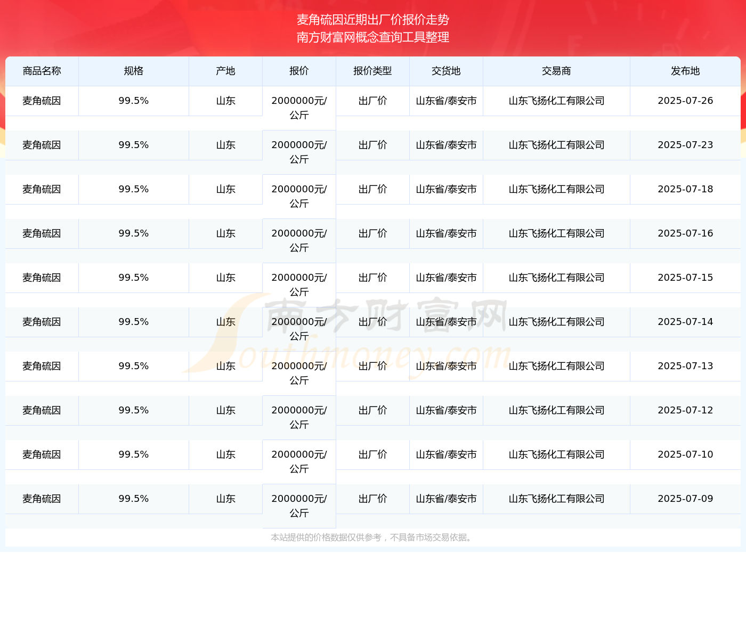746x642 pixels.
Task: Click the title 麦角硫因近期出厂价报价走势
Action: click(373, 20)
